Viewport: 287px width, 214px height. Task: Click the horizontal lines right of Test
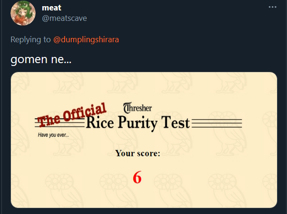pyautogui.click(x=217, y=123)
